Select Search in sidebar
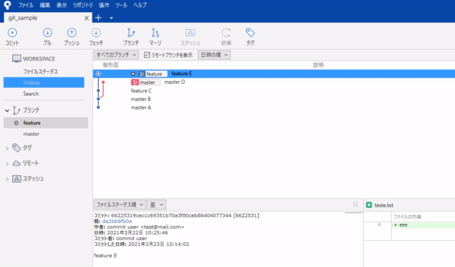Screen dimensions: 455x267 pos(31,94)
